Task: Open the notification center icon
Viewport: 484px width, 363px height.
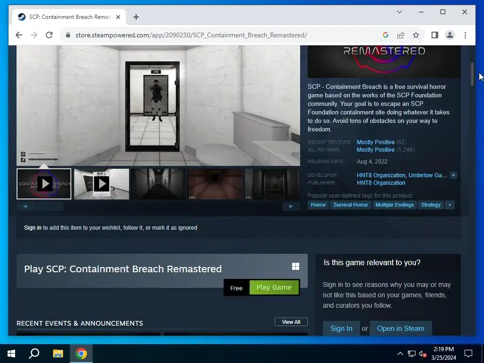Action: coord(468,354)
